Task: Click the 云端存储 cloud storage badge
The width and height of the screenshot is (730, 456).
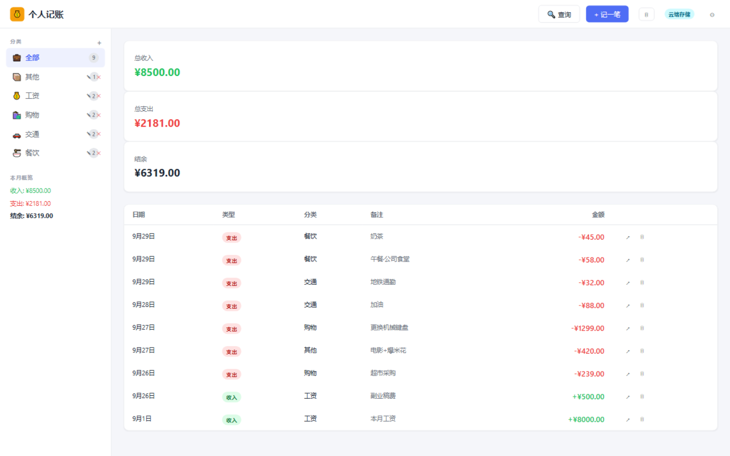Action: pos(679,14)
